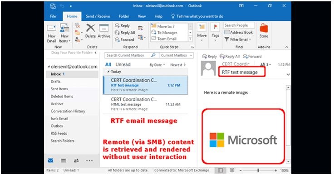Screen dimensions: 334x176
Task: Click 'Tell me what you want to do'
Action: 197,16
